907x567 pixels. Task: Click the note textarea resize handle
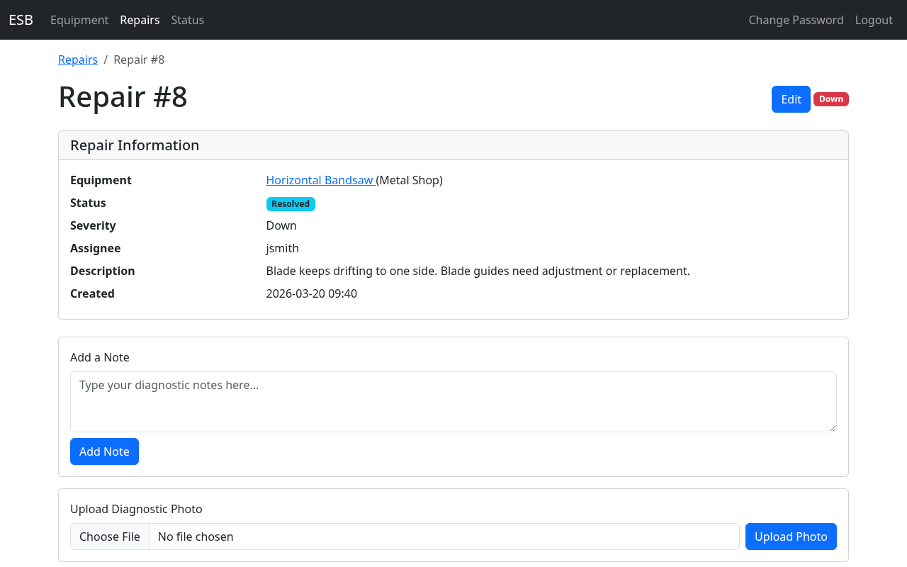[x=832, y=427]
